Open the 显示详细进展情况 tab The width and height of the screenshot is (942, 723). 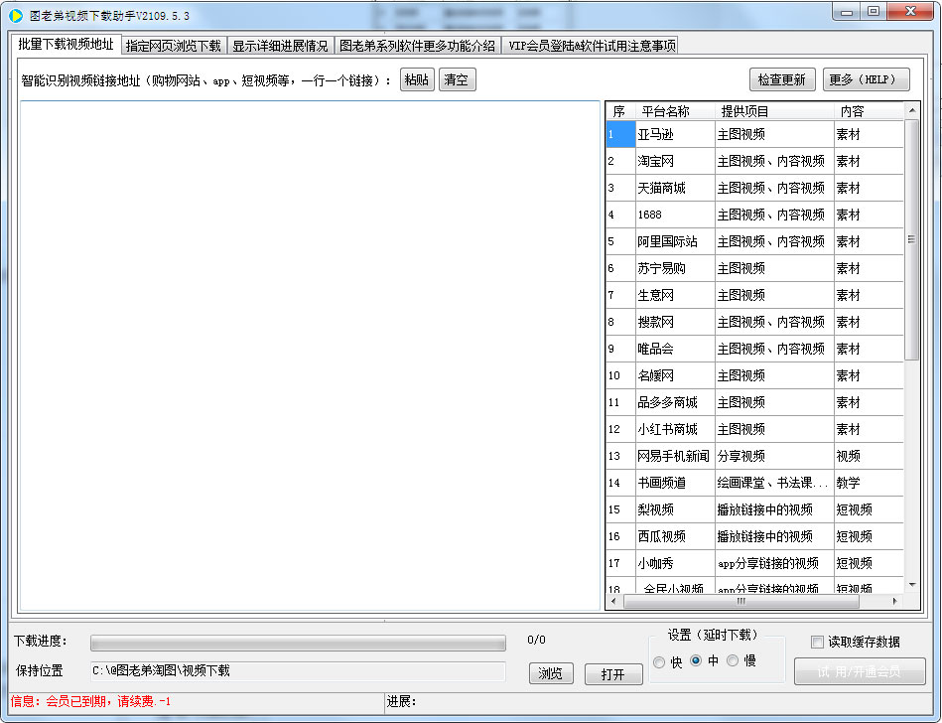click(280, 46)
